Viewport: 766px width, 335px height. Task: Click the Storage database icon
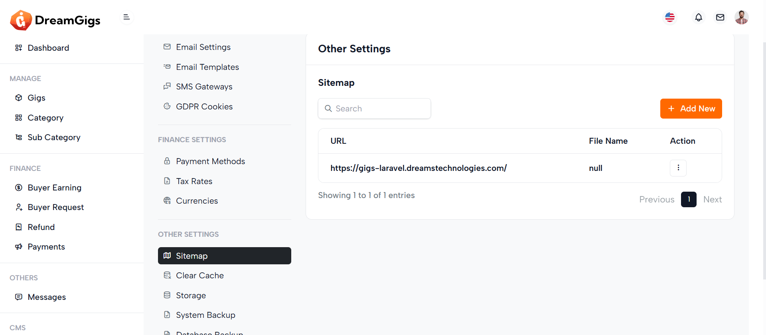click(167, 295)
